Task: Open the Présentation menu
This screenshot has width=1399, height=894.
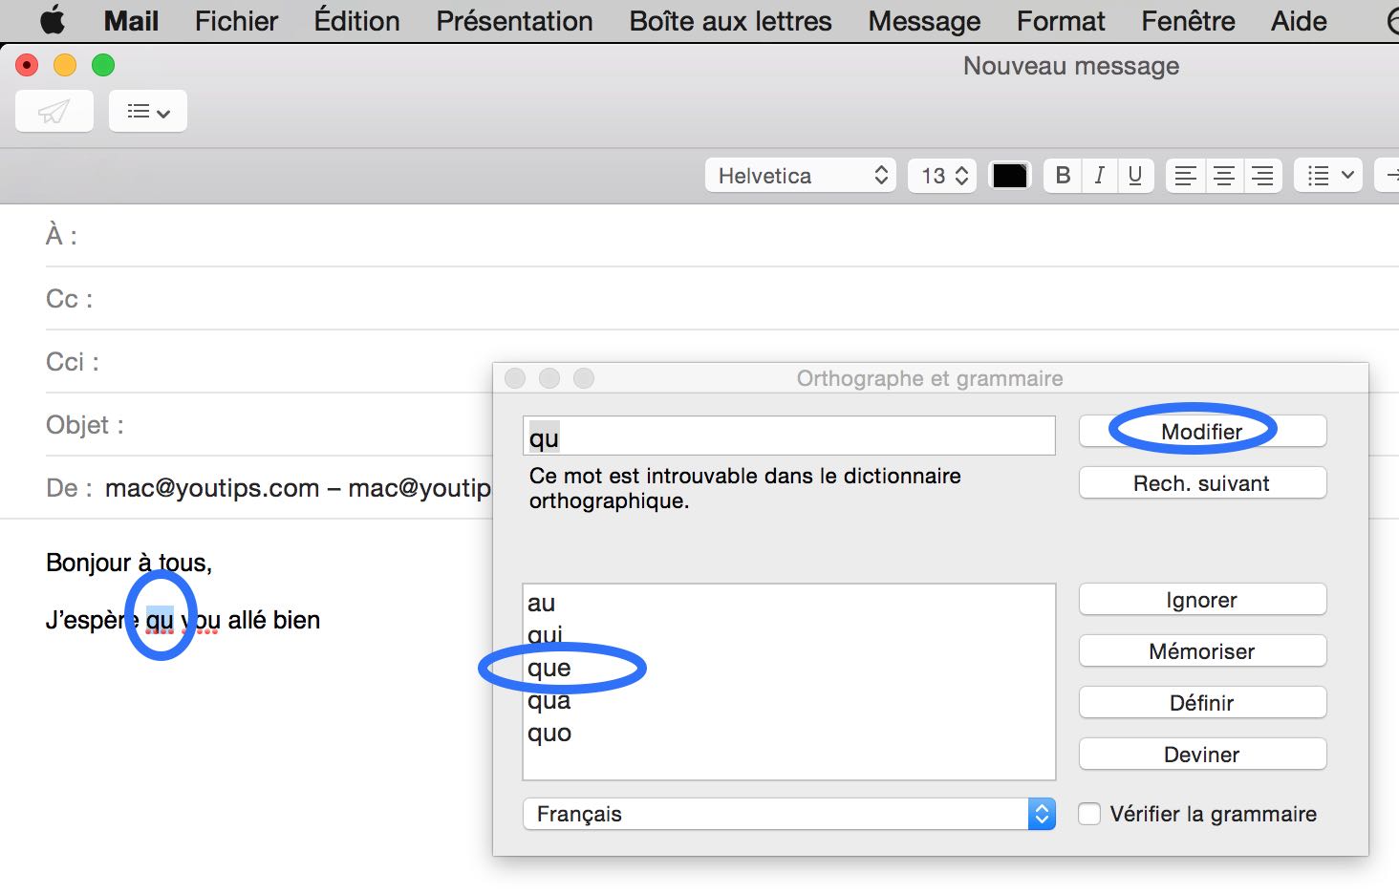Action: pos(514,21)
